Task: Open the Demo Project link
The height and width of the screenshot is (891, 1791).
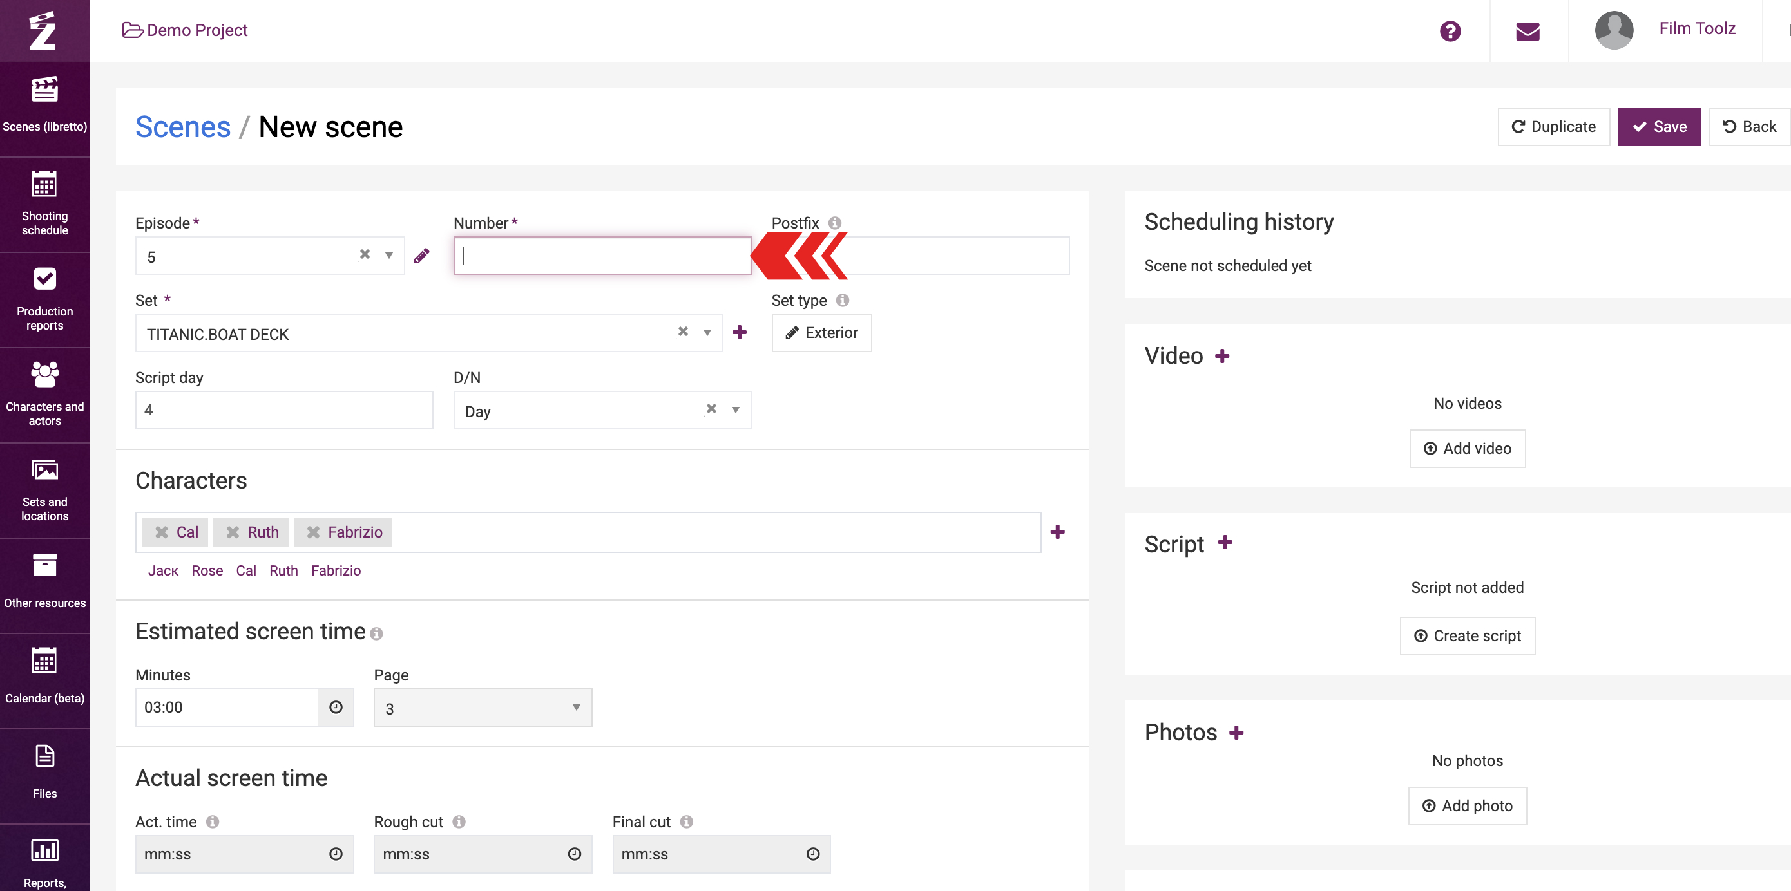Action: (x=185, y=30)
